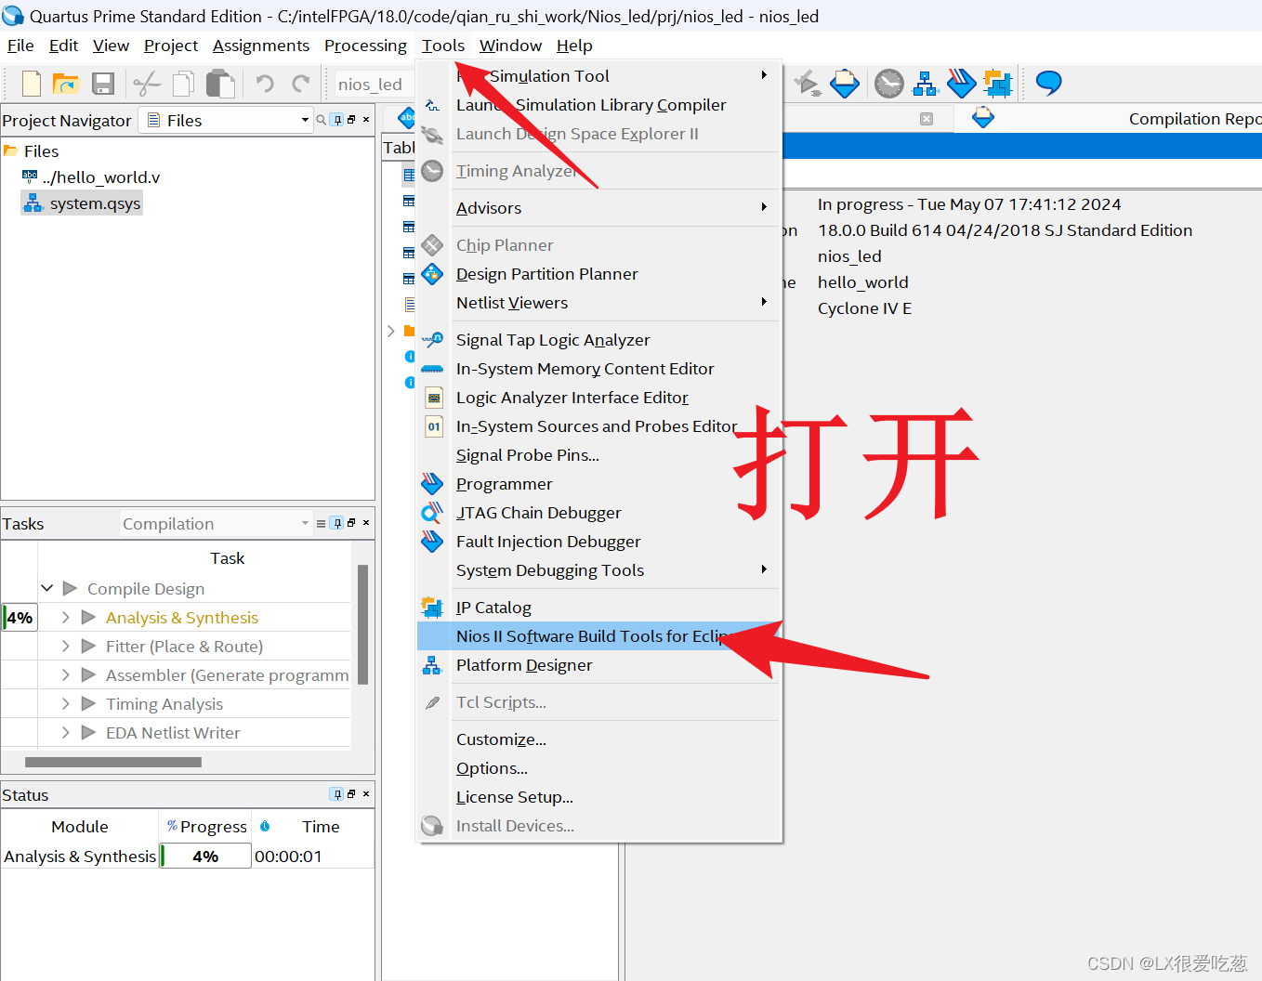This screenshot has width=1262, height=981.
Task: Open the Netlist Viewers submenu
Action: point(599,303)
